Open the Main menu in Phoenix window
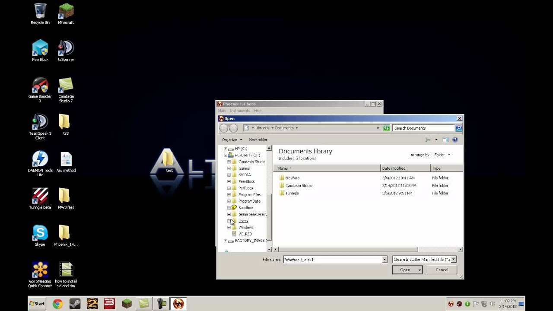The height and width of the screenshot is (311, 553). (x=222, y=111)
